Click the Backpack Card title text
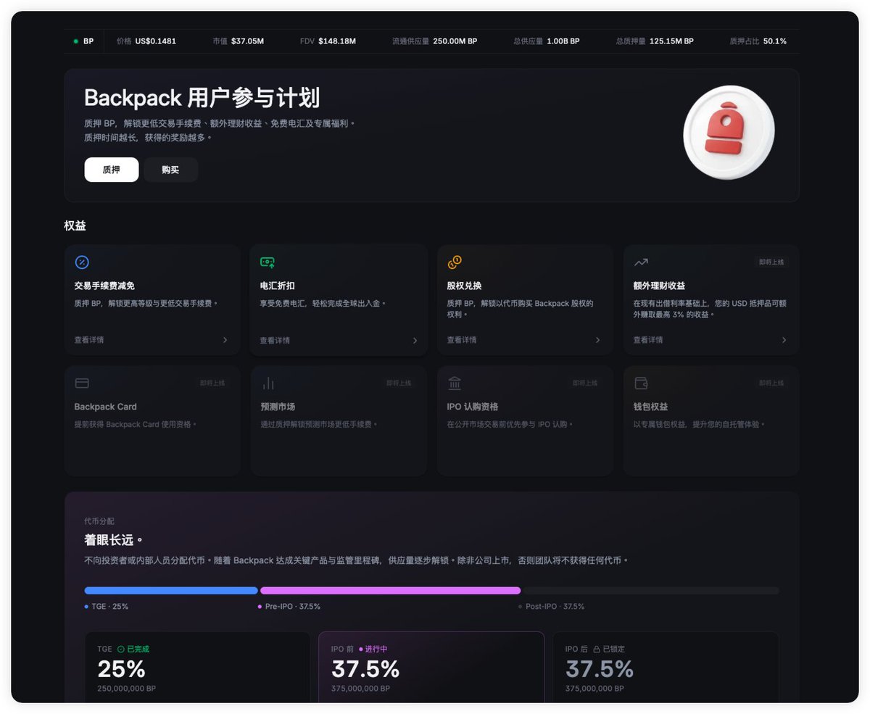 [106, 407]
